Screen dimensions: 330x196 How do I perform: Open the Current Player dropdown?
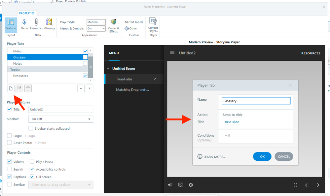pos(153,25)
